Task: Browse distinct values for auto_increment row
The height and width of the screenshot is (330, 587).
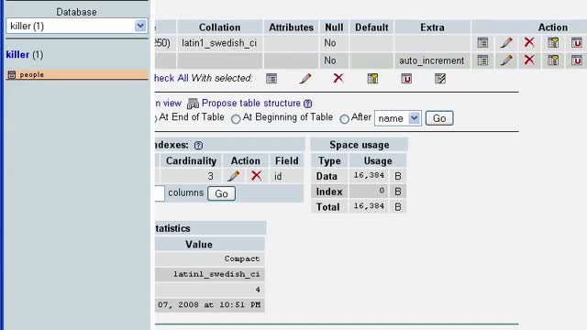Action: tap(482, 60)
